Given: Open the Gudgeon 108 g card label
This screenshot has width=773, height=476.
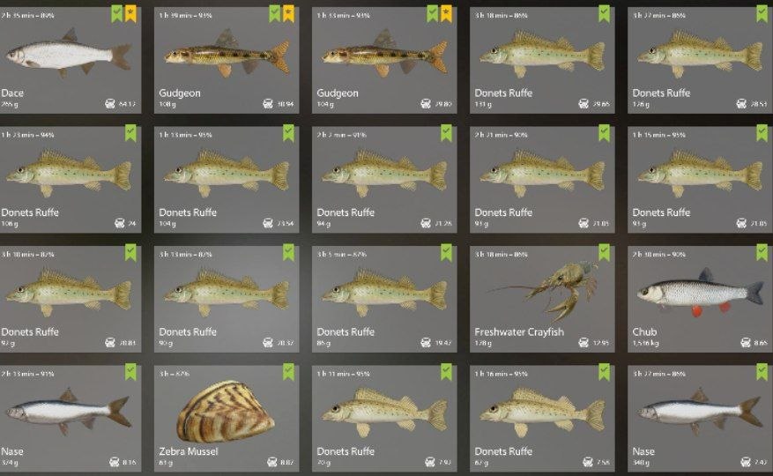Looking at the screenshot, I should point(180,93).
